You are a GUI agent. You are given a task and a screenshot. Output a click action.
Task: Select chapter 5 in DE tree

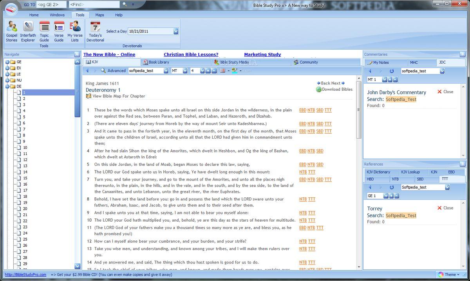24,117
